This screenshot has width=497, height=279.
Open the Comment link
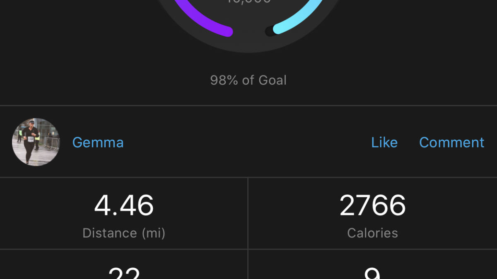pos(451,143)
